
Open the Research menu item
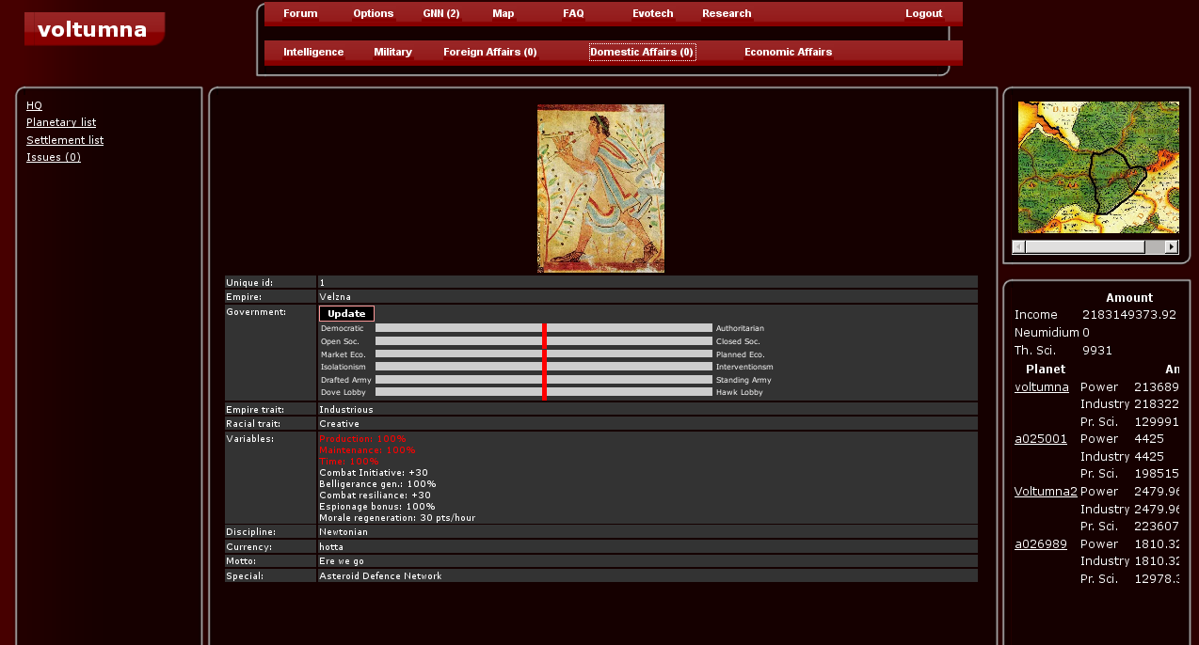click(727, 13)
